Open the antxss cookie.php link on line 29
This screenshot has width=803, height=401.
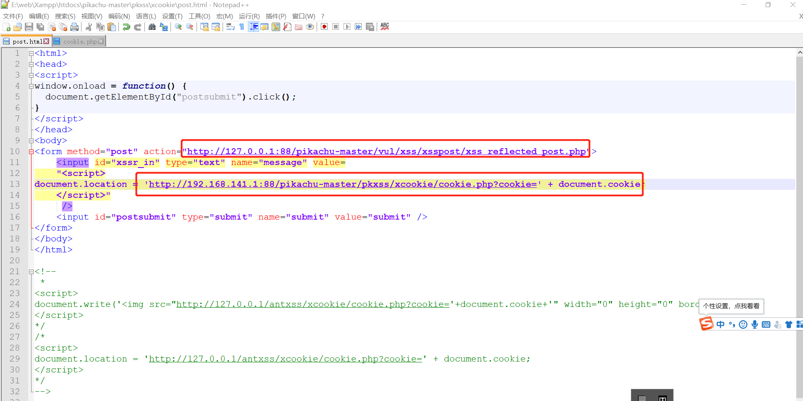pos(286,359)
